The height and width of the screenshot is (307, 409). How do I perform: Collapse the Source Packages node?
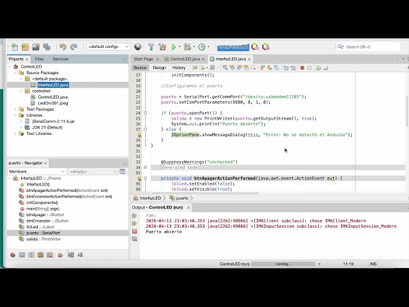(15, 73)
